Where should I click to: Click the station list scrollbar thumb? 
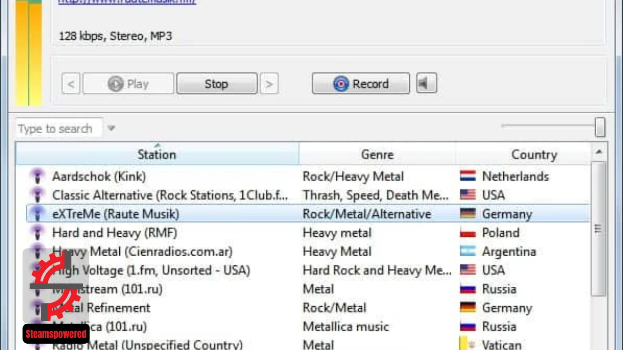coord(599,228)
